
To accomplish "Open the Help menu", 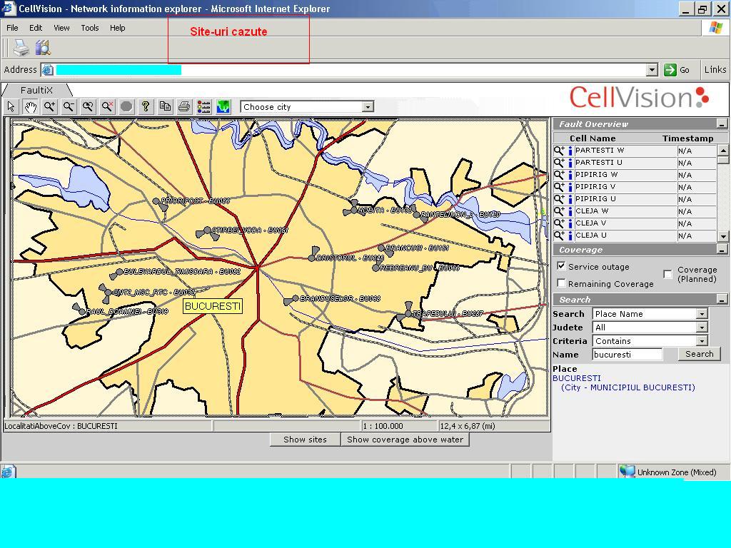I will point(118,28).
